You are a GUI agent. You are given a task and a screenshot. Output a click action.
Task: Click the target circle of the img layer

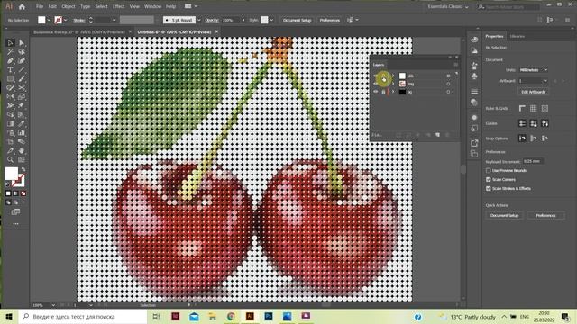pyautogui.click(x=448, y=84)
